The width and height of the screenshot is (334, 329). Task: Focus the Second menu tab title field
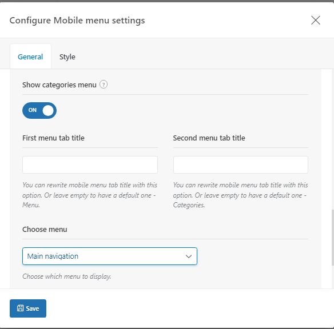pyautogui.click(x=240, y=165)
